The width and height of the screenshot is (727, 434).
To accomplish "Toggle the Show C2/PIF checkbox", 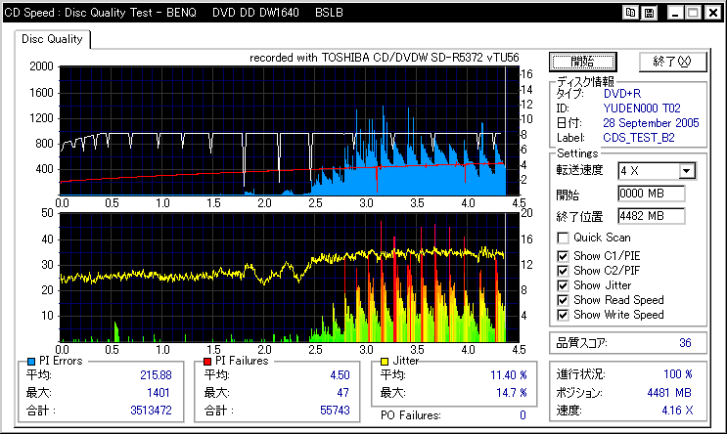I will point(563,271).
